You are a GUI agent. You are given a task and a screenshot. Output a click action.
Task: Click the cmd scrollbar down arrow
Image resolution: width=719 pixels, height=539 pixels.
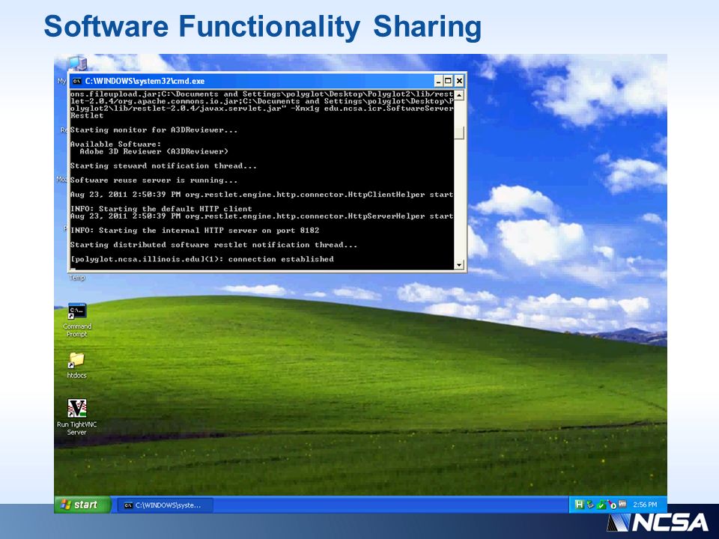[459, 265]
